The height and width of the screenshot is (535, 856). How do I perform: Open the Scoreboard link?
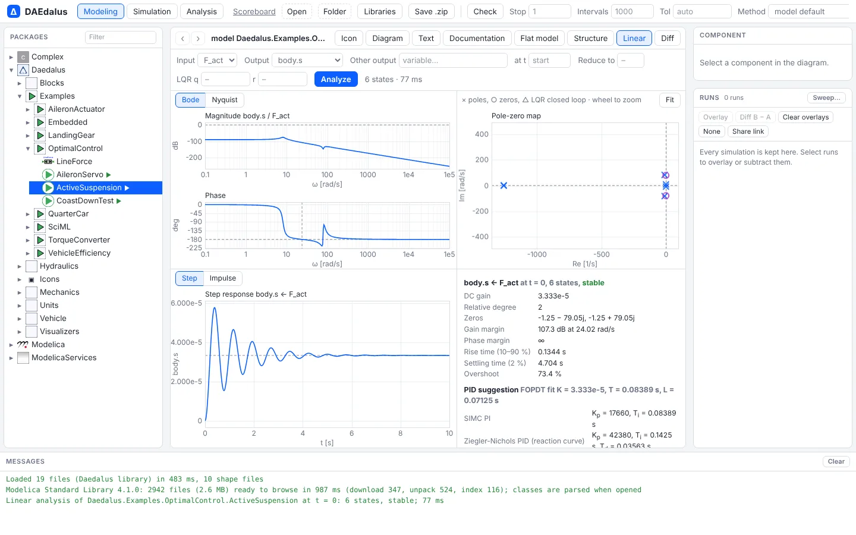pyautogui.click(x=254, y=11)
